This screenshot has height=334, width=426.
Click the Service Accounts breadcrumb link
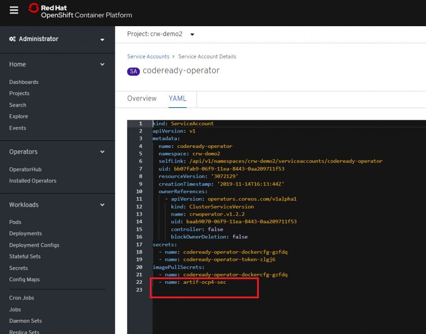(148, 56)
